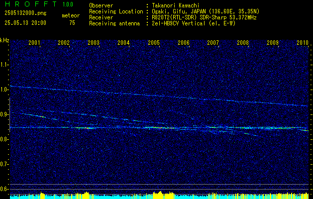Click the 'Receiver' field label

tap(101, 17)
